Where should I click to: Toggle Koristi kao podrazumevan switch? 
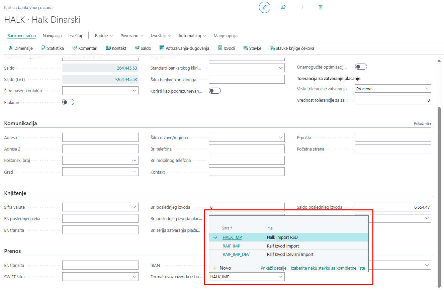click(215, 91)
